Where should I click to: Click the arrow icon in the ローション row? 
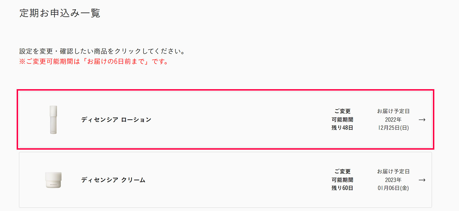coord(422,120)
